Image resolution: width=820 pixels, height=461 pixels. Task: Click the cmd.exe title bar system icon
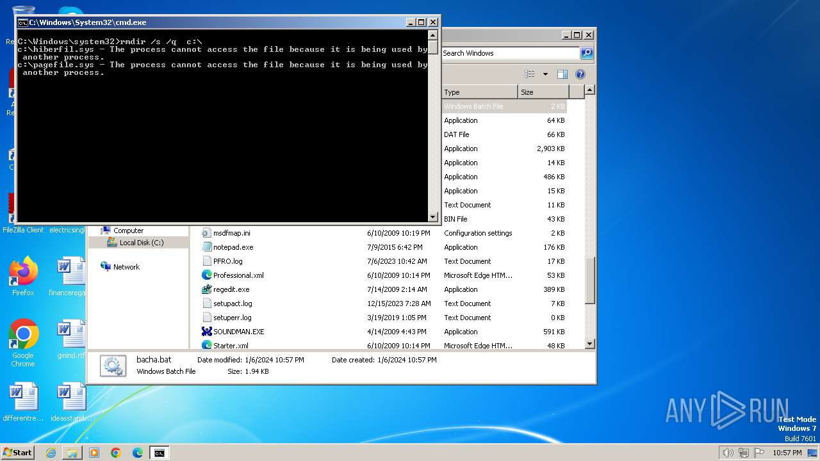tap(22, 22)
